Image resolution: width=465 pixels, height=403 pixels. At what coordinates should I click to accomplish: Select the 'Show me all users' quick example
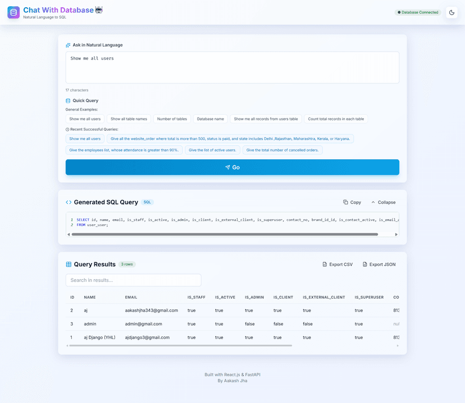pos(85,118)
